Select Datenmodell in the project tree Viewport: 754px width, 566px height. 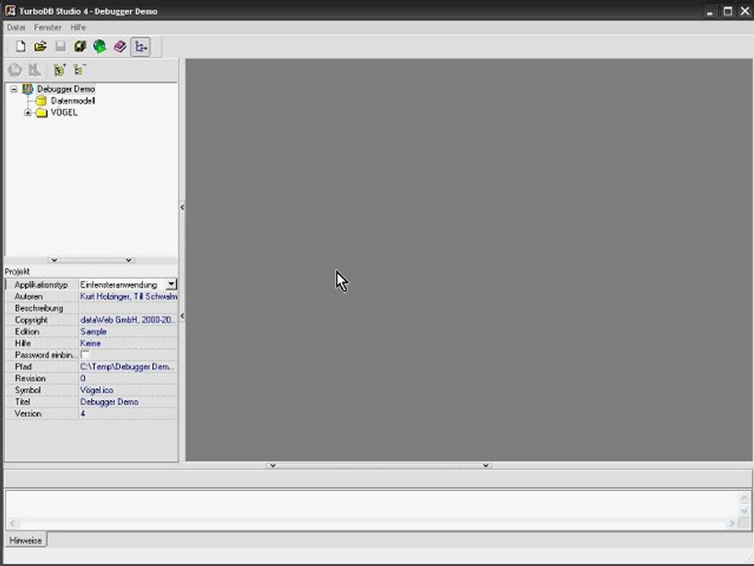point(72,101)
